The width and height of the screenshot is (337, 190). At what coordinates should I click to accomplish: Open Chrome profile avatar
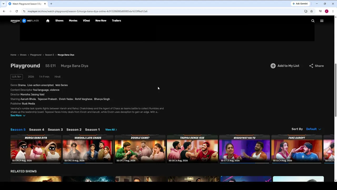pyautogui.click(x=326, y=11)
